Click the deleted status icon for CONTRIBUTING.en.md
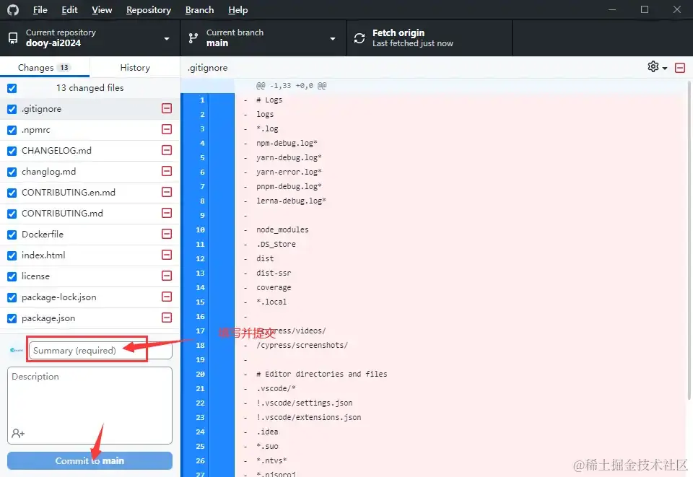The height and width of the screenshot is (477, 693). click(x=167, y=192)
